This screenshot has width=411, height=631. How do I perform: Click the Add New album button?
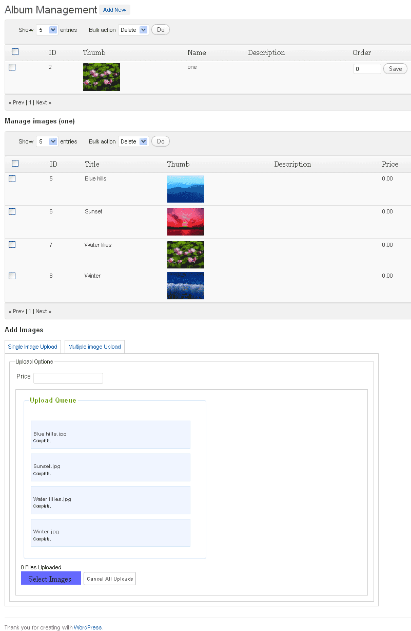pyautogui.click(x=114, y=10)
